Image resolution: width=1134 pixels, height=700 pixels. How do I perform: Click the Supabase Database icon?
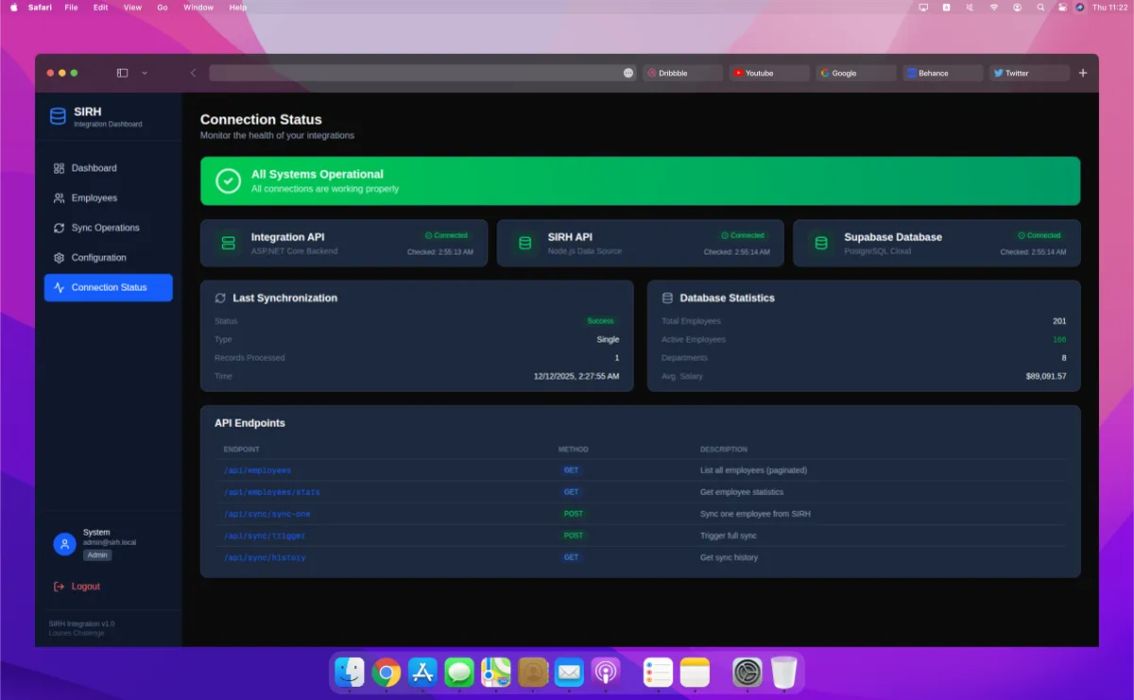pyautogui.click(x=821, y=243)
